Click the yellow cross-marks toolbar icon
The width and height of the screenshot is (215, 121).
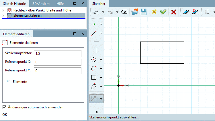coord(154,12)
